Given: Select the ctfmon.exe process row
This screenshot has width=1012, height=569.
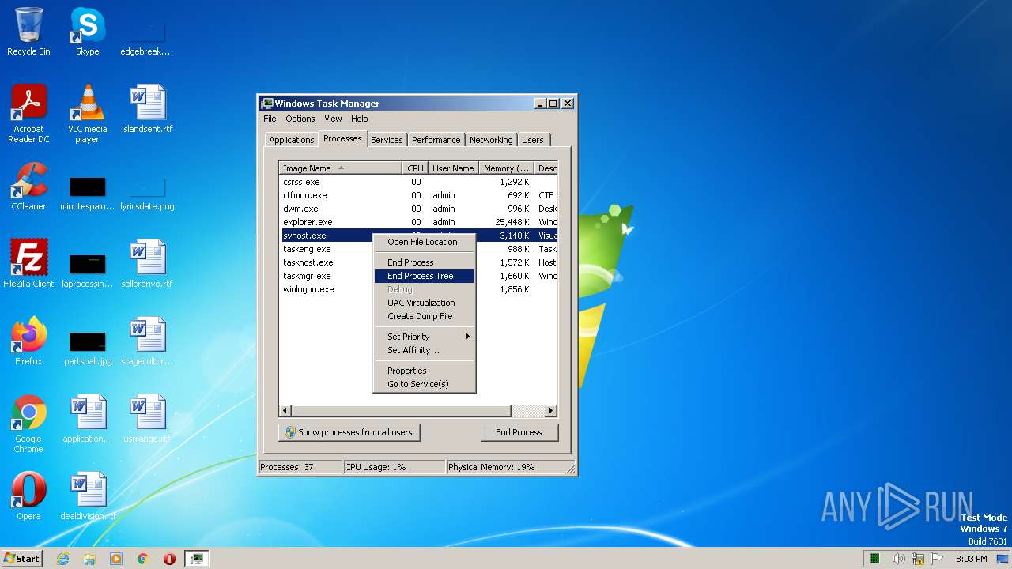Looking at the screenshot, I should pos(419,195).
